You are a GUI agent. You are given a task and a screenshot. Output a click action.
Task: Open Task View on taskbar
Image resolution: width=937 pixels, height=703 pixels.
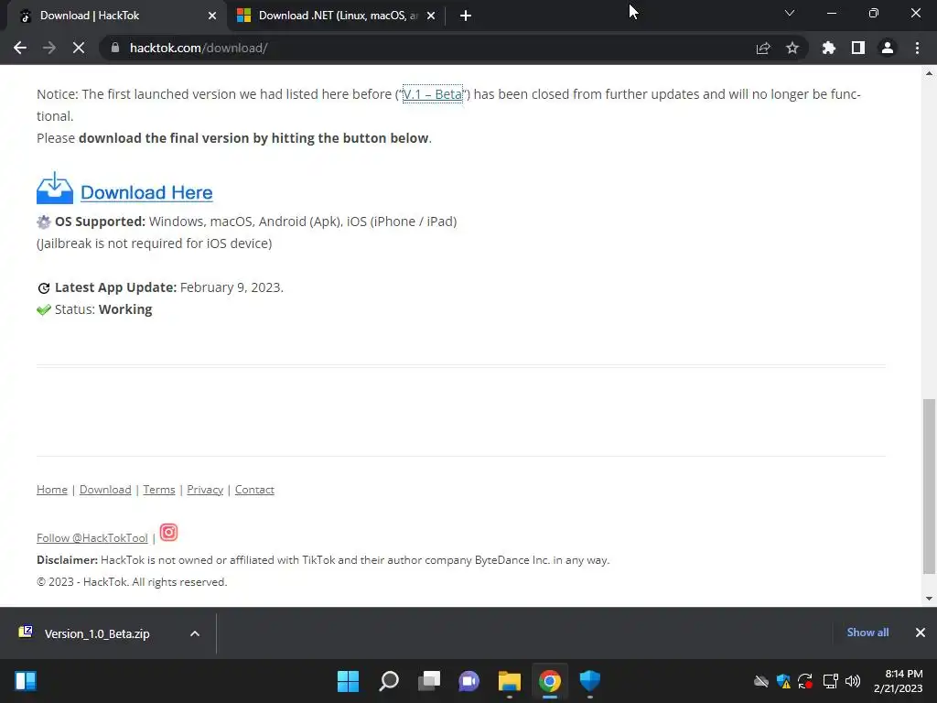(x=428, y=681)
